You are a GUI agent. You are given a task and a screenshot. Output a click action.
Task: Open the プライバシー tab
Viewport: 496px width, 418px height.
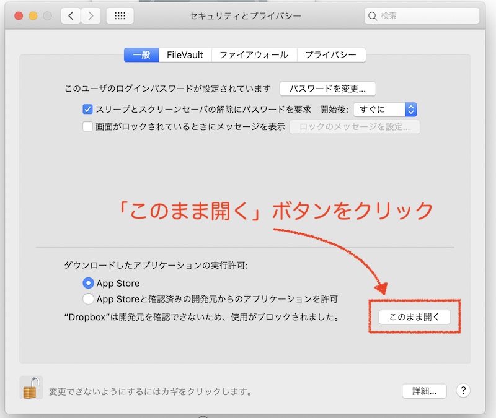coord(331,55)
